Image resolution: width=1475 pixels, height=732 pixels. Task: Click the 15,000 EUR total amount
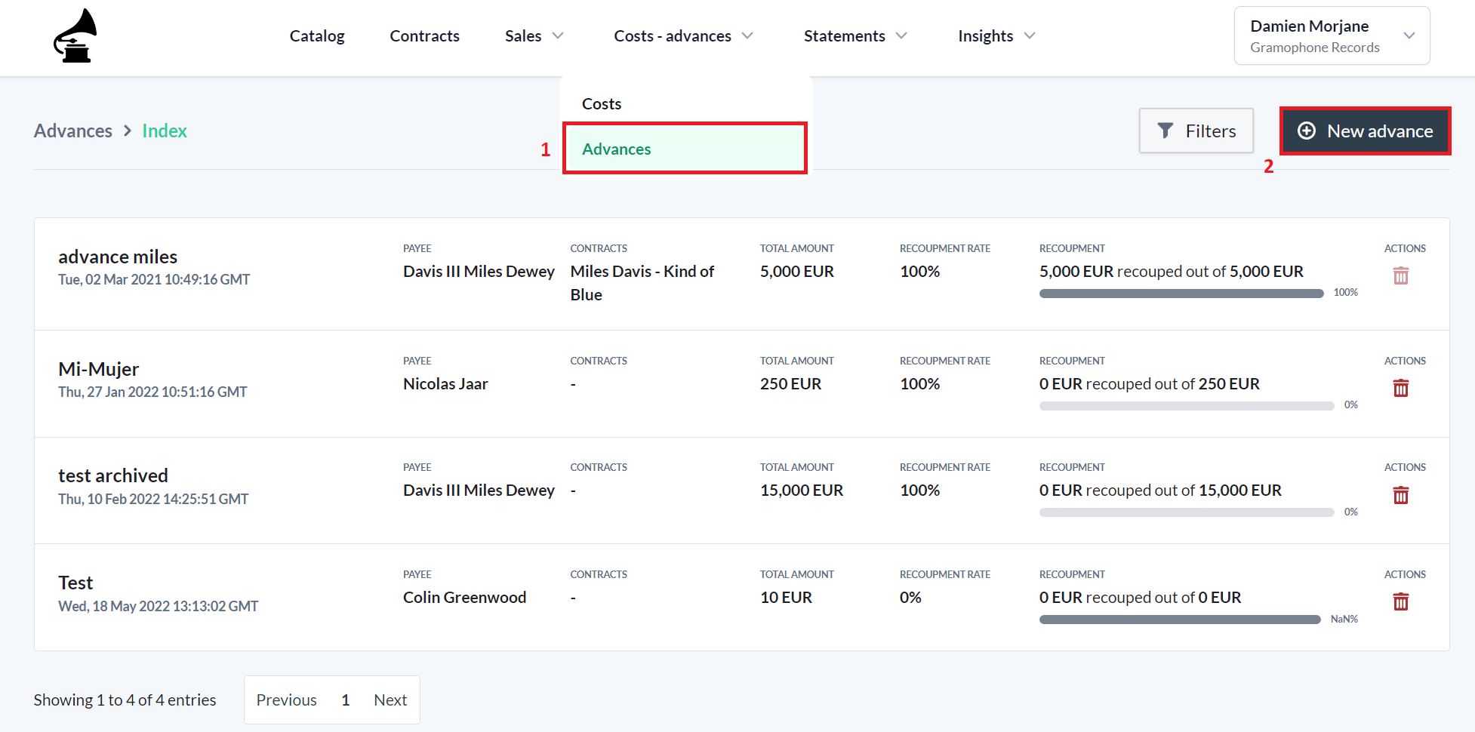802,490
